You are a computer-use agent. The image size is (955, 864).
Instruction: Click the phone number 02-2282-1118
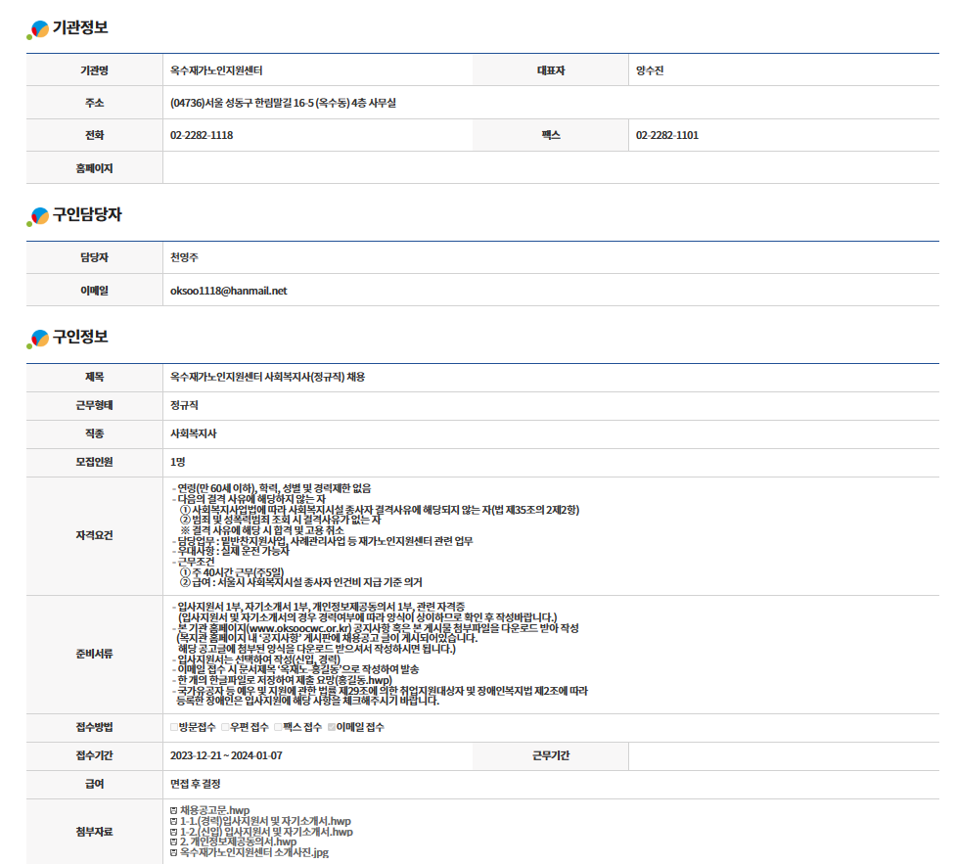202,135
